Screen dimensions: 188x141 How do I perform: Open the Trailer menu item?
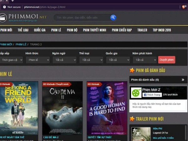(142, 30)
